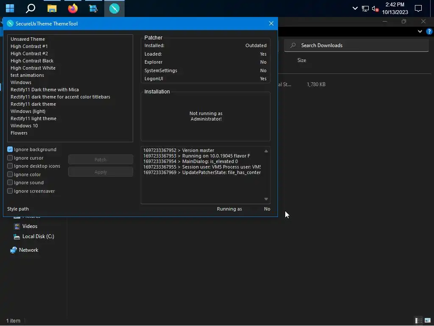Screen dimensions: 434x326
Task: Click the muted volume tray icon
Action: coord(376,8)
